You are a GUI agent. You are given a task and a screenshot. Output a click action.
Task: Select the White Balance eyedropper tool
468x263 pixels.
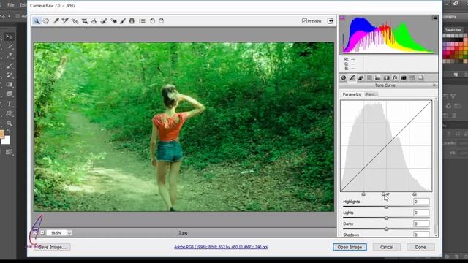coord(56,21)
